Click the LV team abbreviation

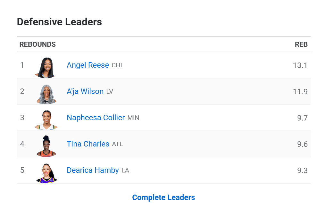point(110,92)
